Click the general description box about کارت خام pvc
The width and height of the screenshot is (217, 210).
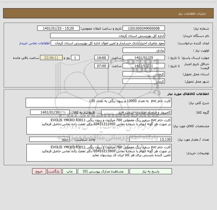tap(99, 103)
